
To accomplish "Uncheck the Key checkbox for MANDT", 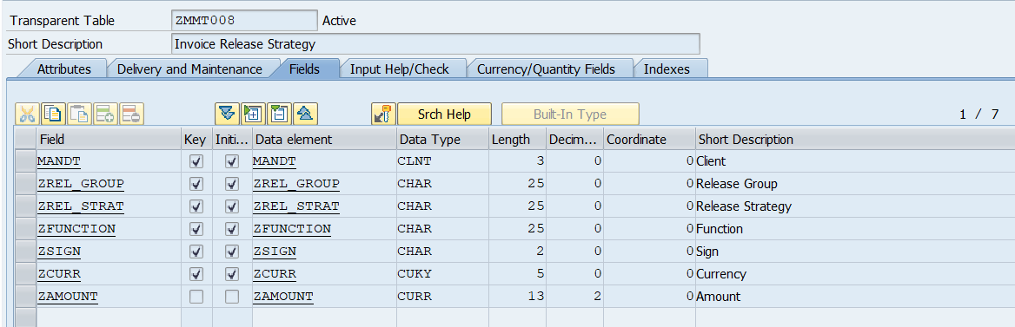I will click(x=196, y=161).
